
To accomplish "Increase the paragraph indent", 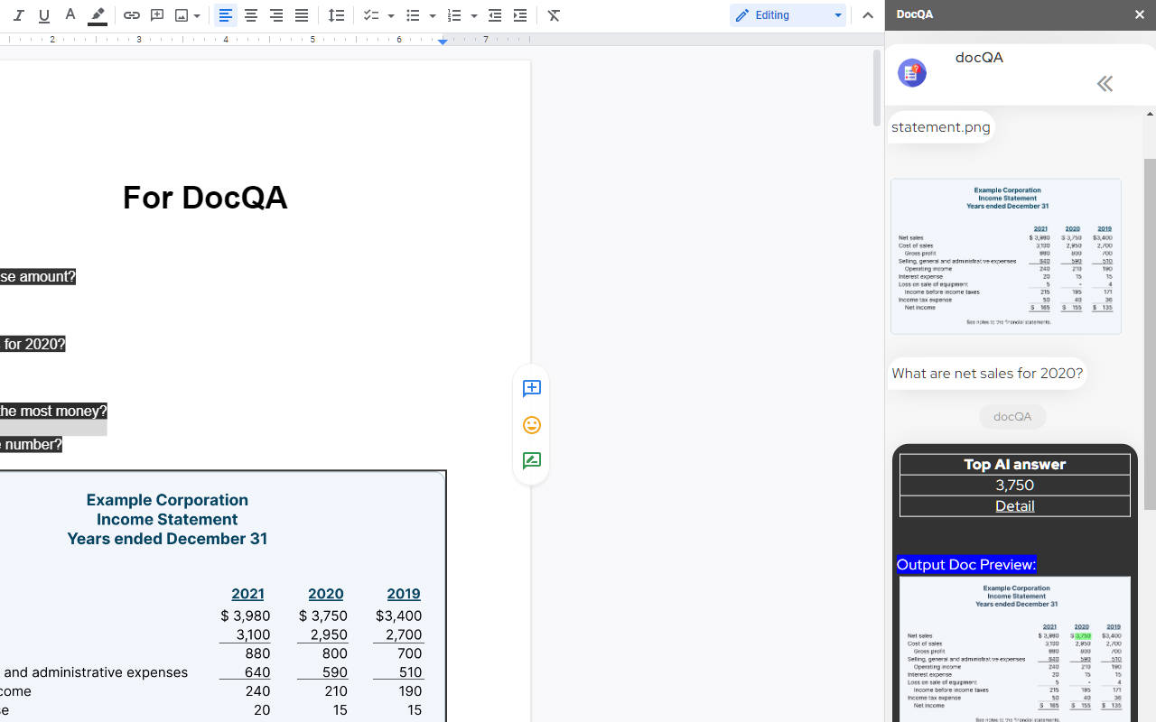I will tap(520, 15).
